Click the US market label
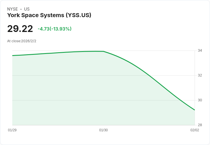This screenshot has height=145, width=210. (27, 9)
